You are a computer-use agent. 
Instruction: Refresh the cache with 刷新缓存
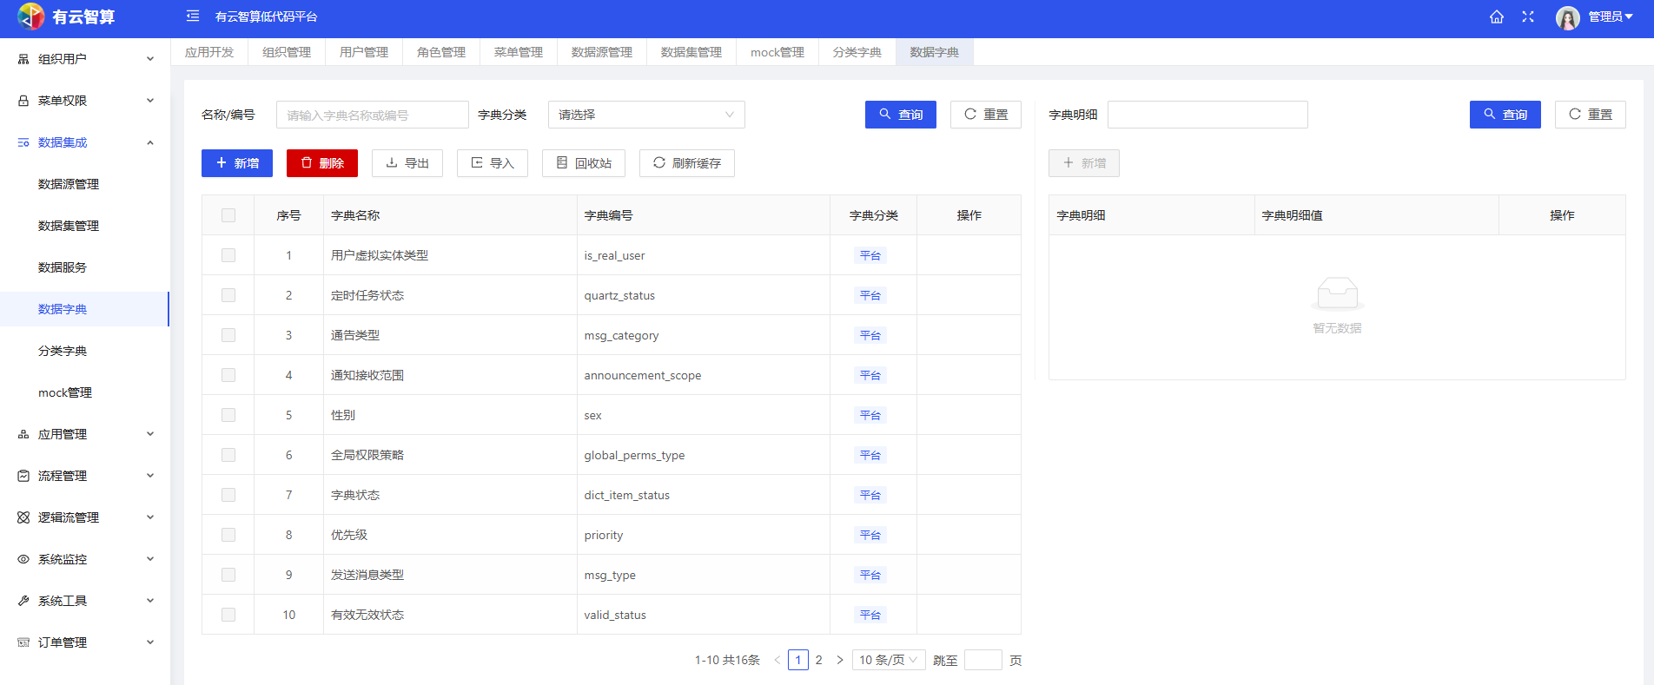pos(686,163)
